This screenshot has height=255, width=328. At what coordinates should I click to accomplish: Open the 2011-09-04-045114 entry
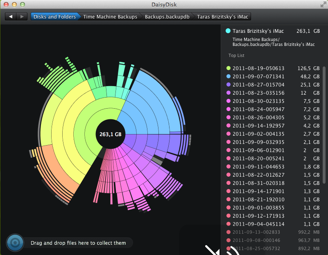[273, 224]
